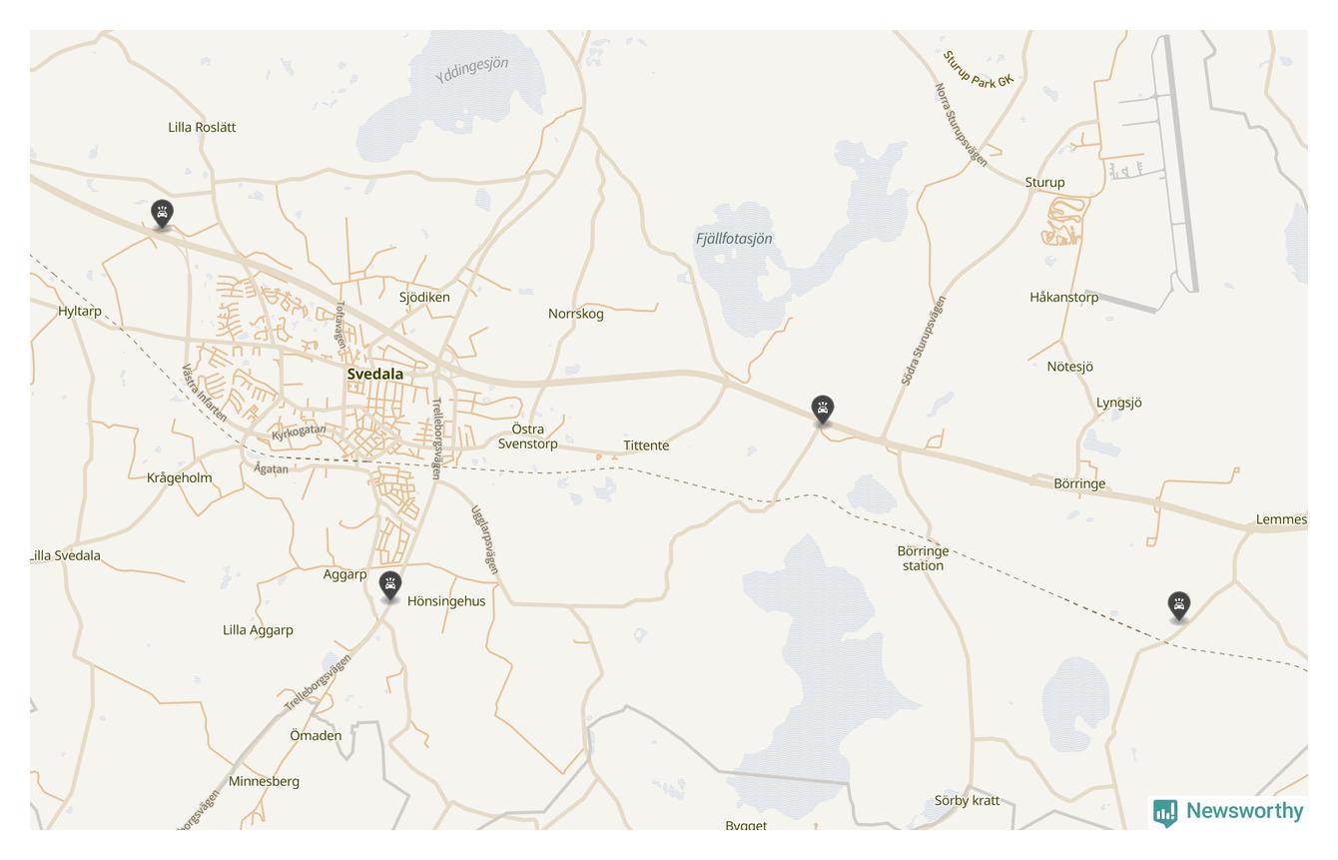This screenshot has width=1338, height=860.
Task: Select the Sturup place label
Action: [1044, 182]
